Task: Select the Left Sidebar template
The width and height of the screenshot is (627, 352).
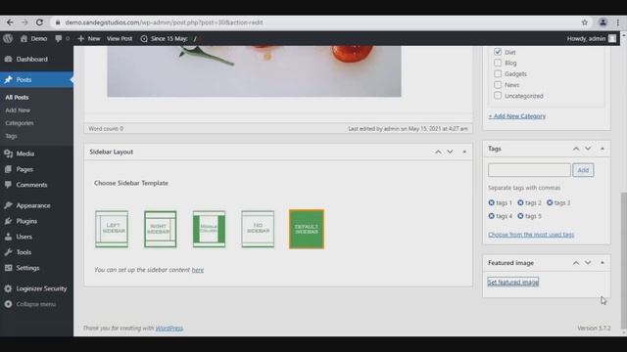Action: point(112,229)
